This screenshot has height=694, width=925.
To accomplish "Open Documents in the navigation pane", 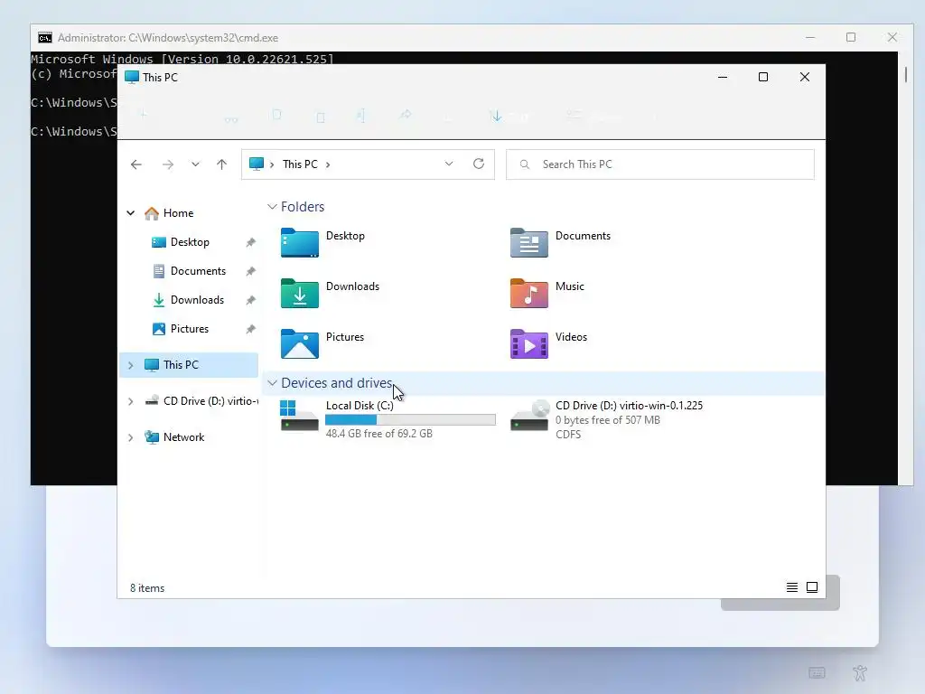I will 198,271.
